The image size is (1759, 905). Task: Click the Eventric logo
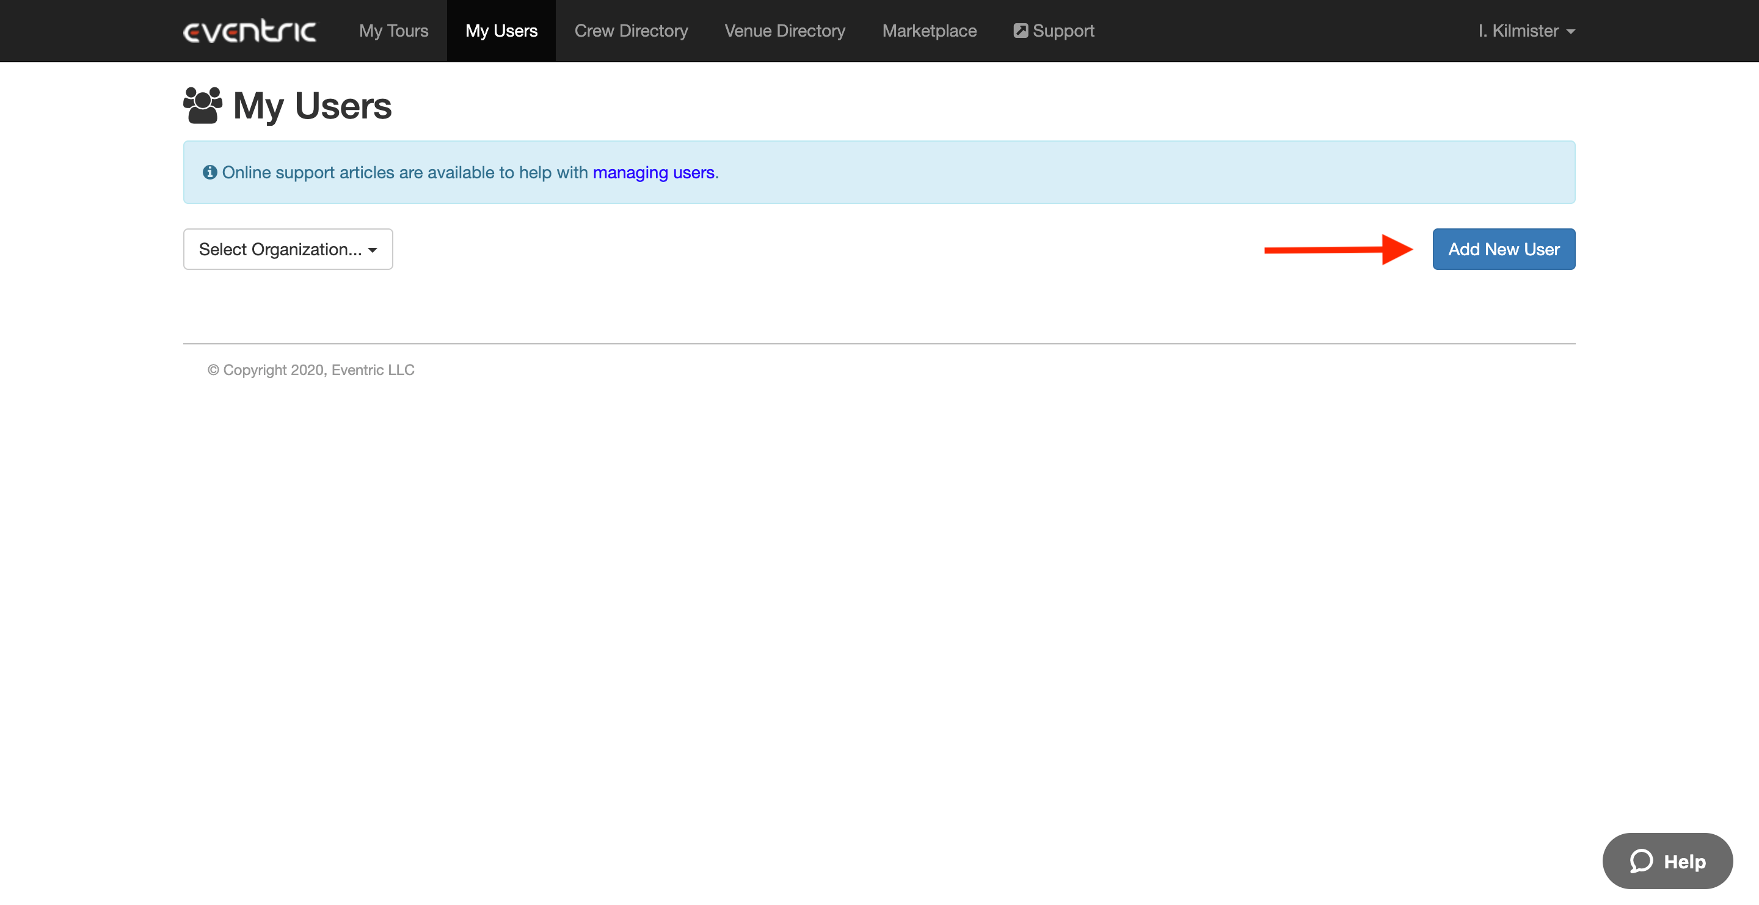[250, 30]
